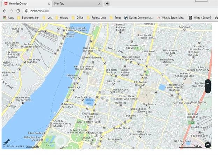
Task: Click the 500 m scale bar
Action: (x=190, y=146)
